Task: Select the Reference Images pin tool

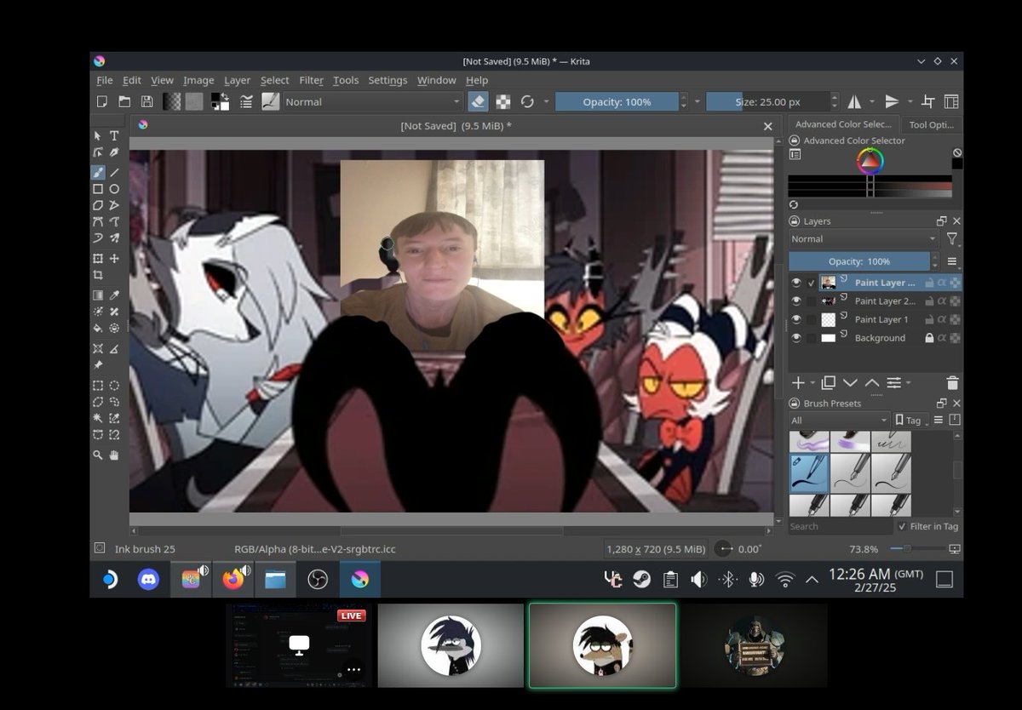Action: pos(98,365)
